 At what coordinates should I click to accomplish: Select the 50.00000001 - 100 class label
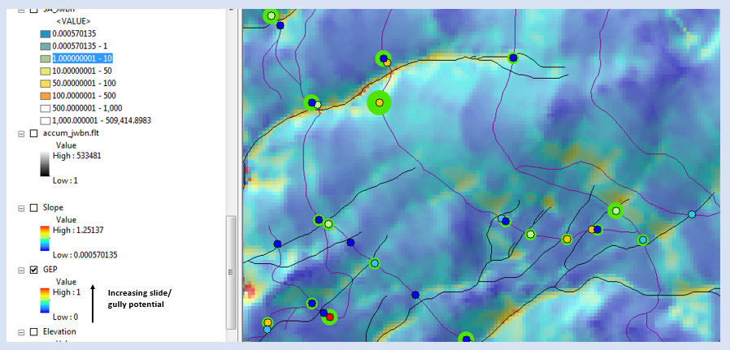pos(85,83)
